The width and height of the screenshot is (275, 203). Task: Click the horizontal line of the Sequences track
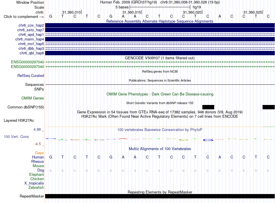(x=160, y=85)
